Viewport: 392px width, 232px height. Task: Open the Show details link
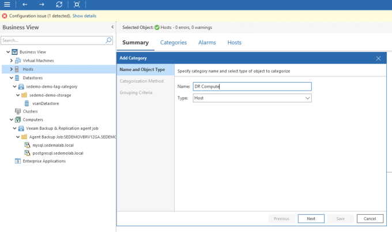coord(84,16)
